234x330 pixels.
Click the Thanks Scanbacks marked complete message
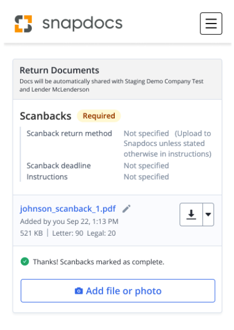pos(99,262)
